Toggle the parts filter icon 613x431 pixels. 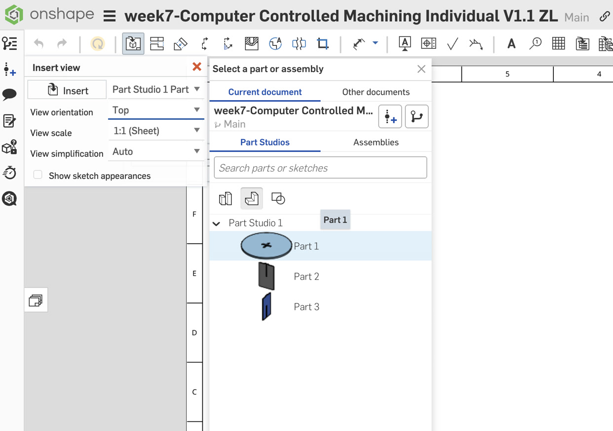(252, 199)
